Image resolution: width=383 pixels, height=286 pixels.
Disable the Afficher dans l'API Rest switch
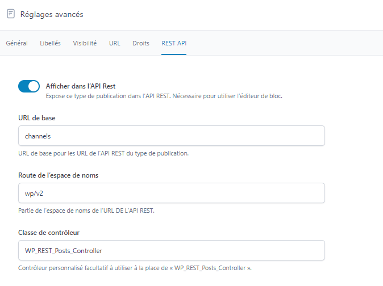tap(29, 86)
